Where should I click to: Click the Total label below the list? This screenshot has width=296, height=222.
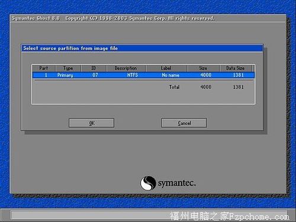pos(174,87)
